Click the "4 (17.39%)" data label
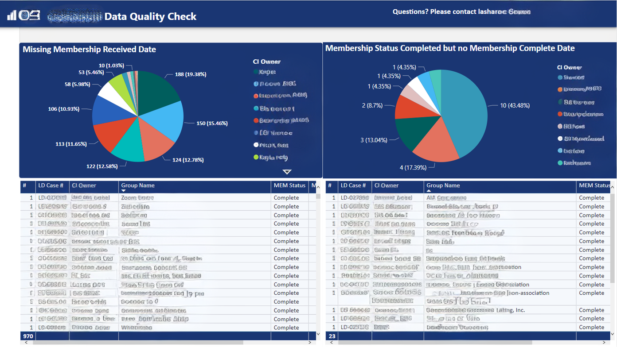 (x=413, y=167)
